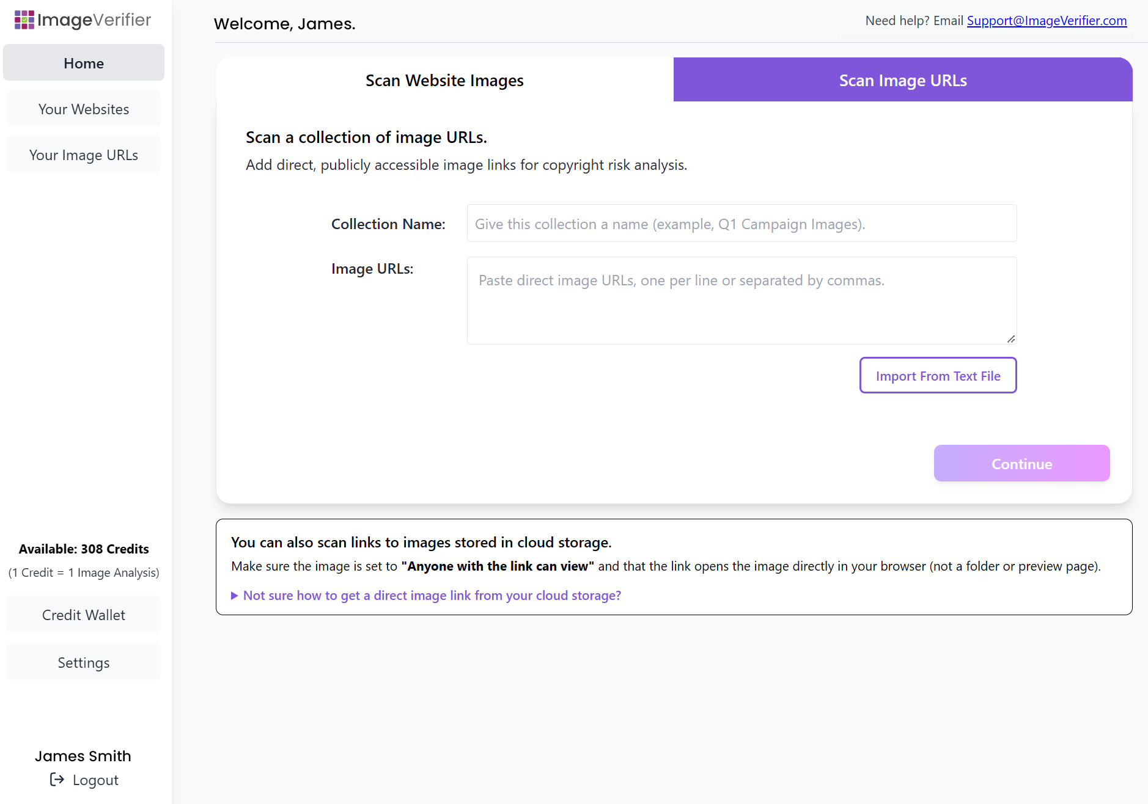Click the James Smith user name
The image size is (1148, 804).
[83, 756]
